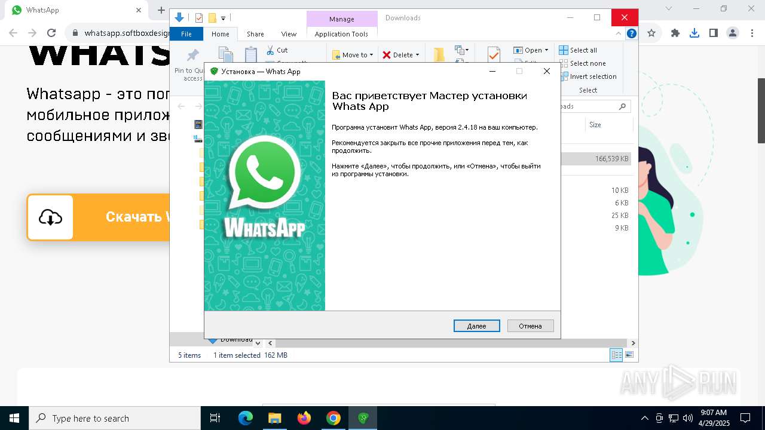
Task: Click the Size column header
Action: [x=609, y=125]
